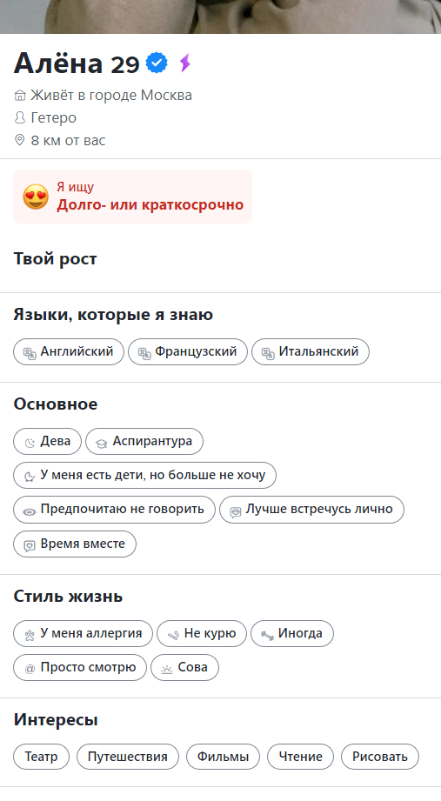The height and width of the screenshot is (801, 441).
Task: Click the Время вместе love language chip
Action: pos(75,544)
